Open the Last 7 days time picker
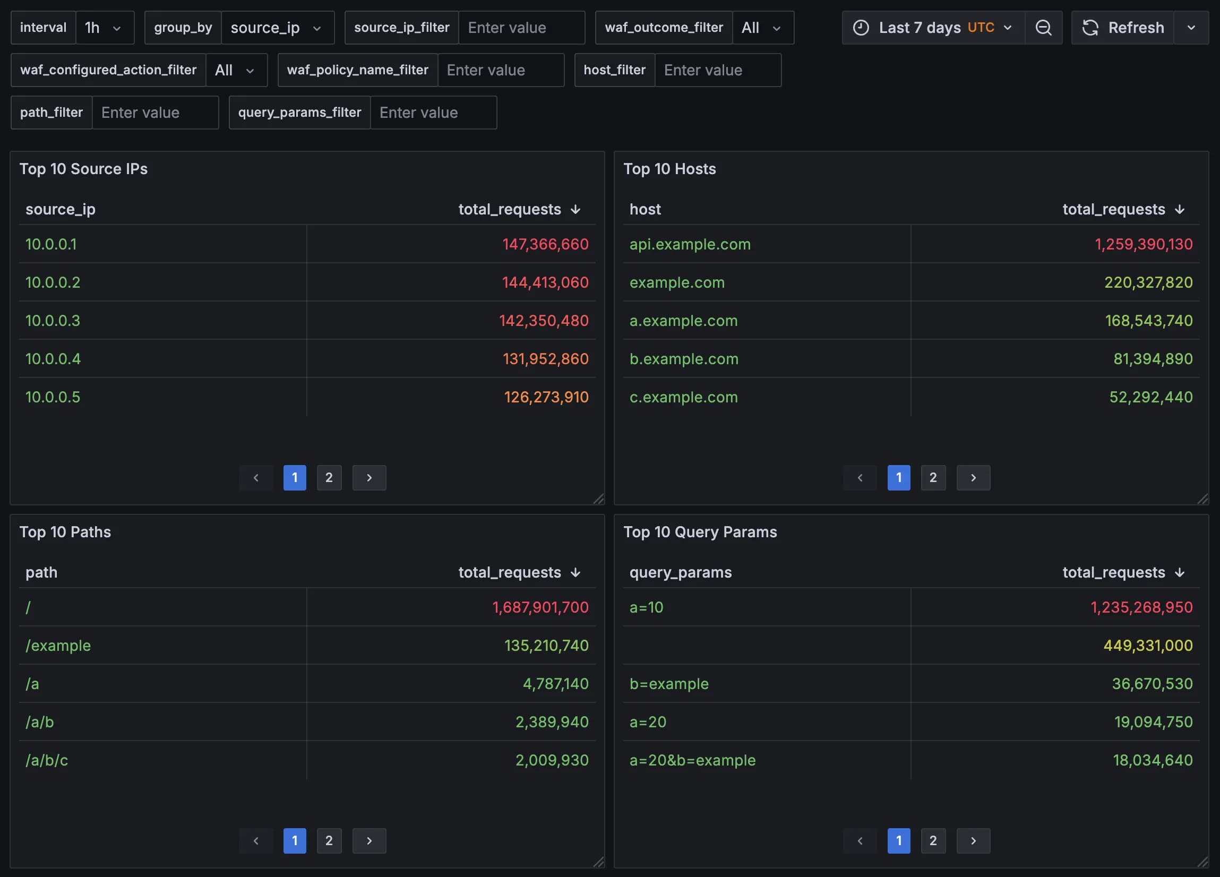Viewport: 1220px width, 877px height. (933, 28)
